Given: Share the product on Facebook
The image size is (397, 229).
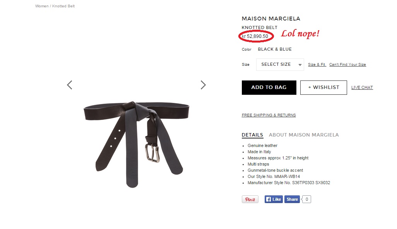Looking at the screenshot, I should [292, 199].
